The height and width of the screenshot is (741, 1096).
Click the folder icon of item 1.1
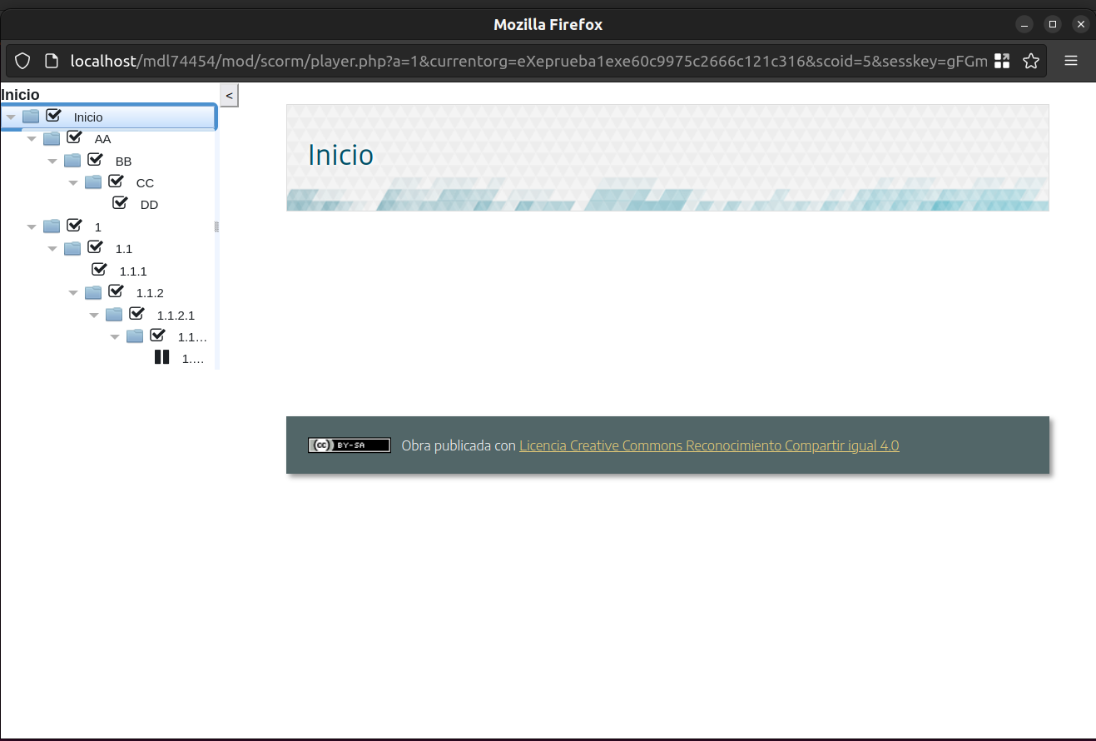pos(72,248)
